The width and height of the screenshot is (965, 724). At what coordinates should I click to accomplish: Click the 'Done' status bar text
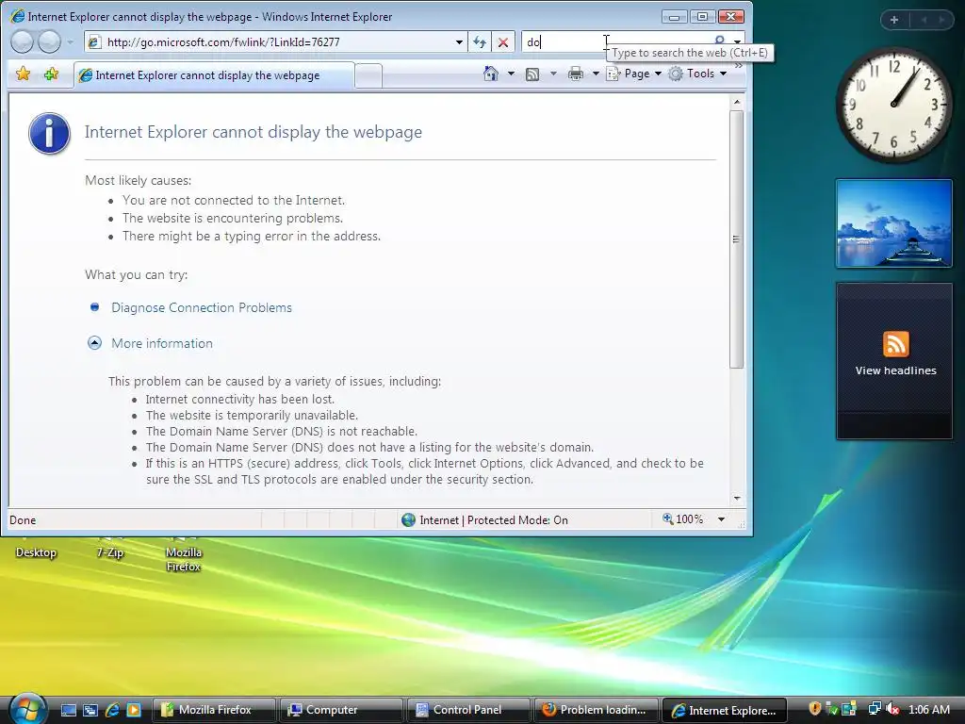pyautogui.click(x=23, y=520)
